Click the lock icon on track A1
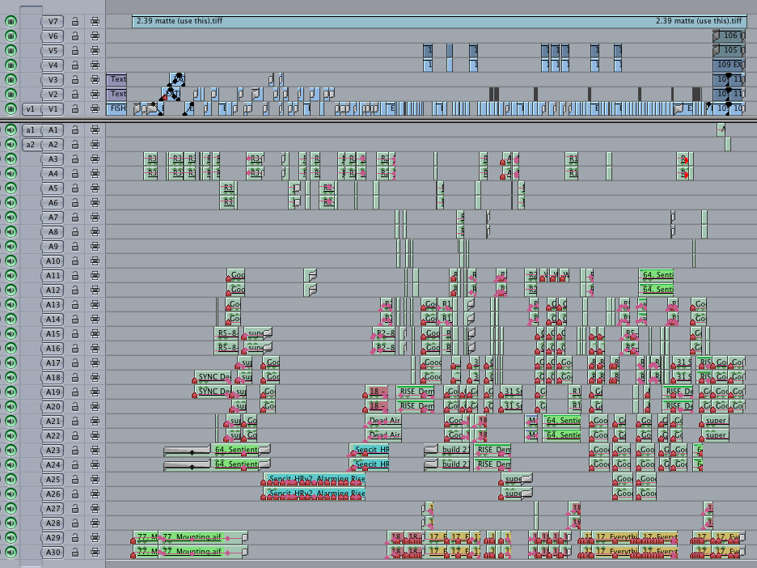Image resolution: width=757 pixels, height=568 pixels. click(75, 129)
